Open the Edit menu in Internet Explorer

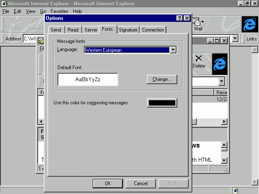17,11
